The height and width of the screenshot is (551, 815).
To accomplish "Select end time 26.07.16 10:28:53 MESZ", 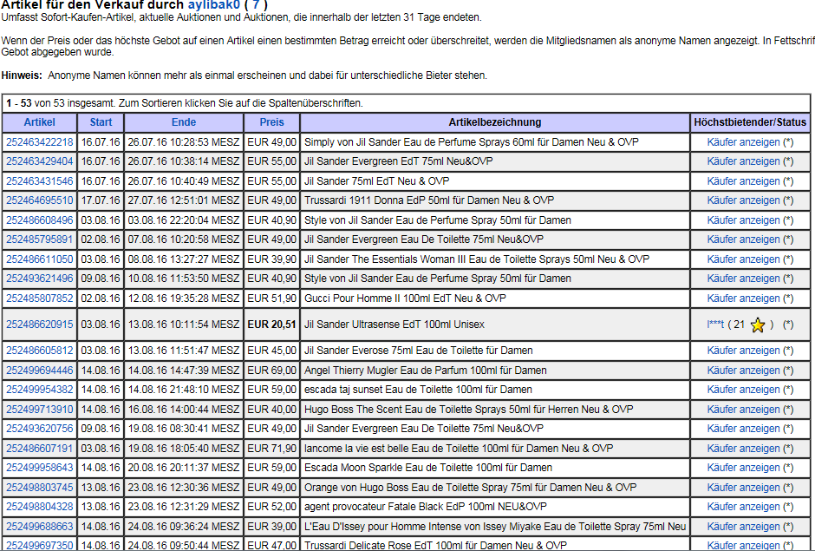I will (x=184, y=142).
